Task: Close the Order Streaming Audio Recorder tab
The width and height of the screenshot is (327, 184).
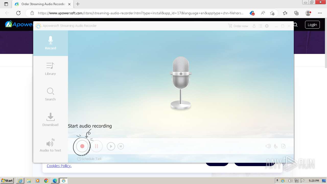Action: pos(69,4)
